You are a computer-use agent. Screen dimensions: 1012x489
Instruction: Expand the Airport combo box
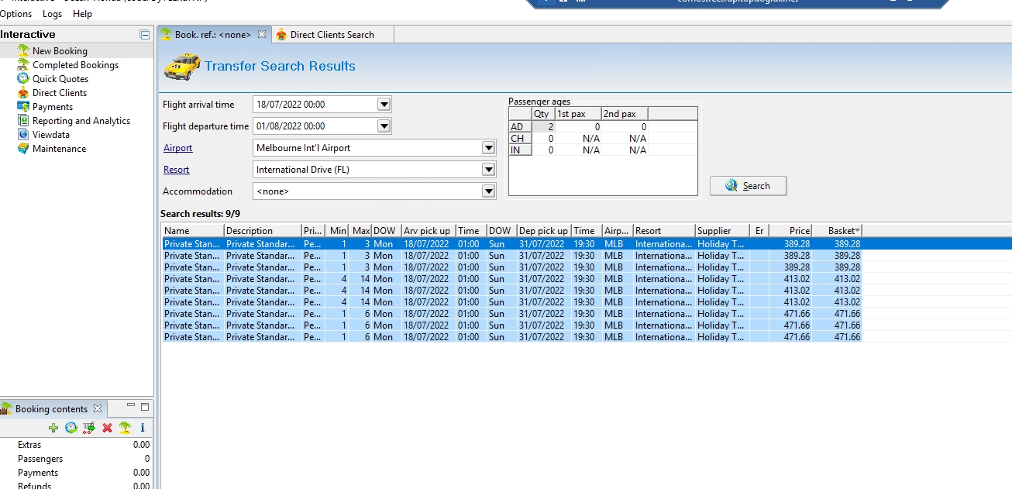coord(487,148)
